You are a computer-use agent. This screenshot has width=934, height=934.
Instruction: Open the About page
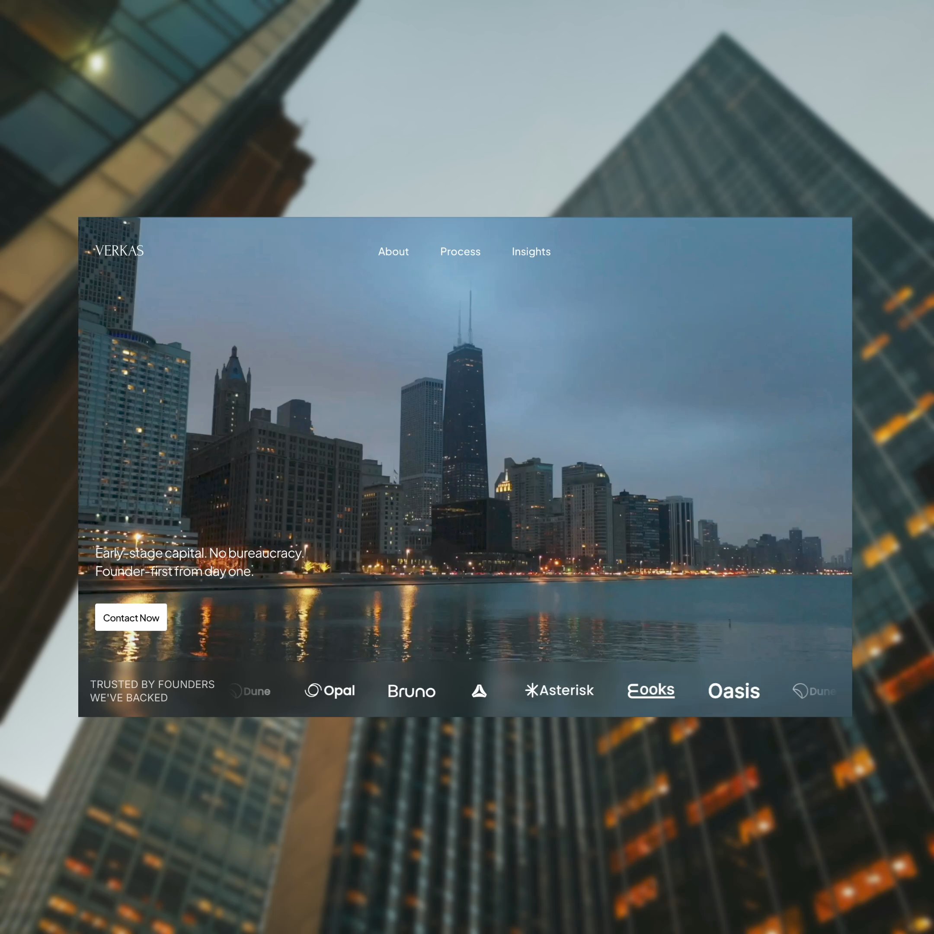(393, 251)
